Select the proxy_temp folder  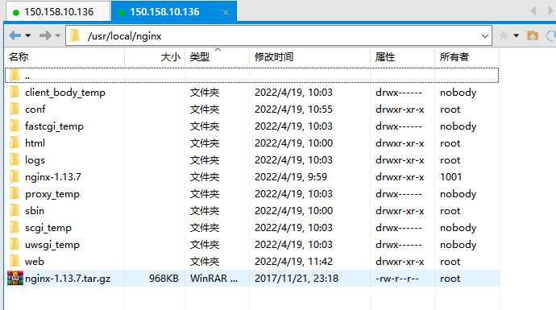(251, 194)
